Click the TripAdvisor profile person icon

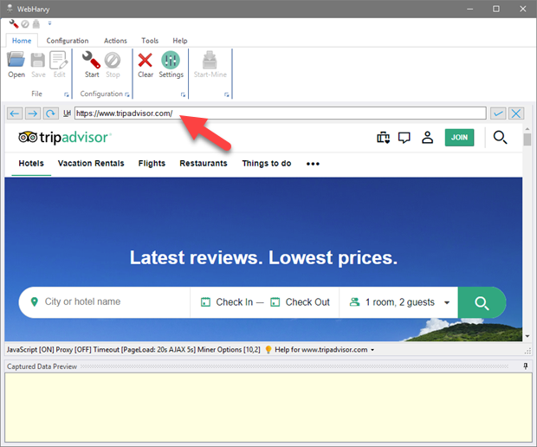[427, 137]
